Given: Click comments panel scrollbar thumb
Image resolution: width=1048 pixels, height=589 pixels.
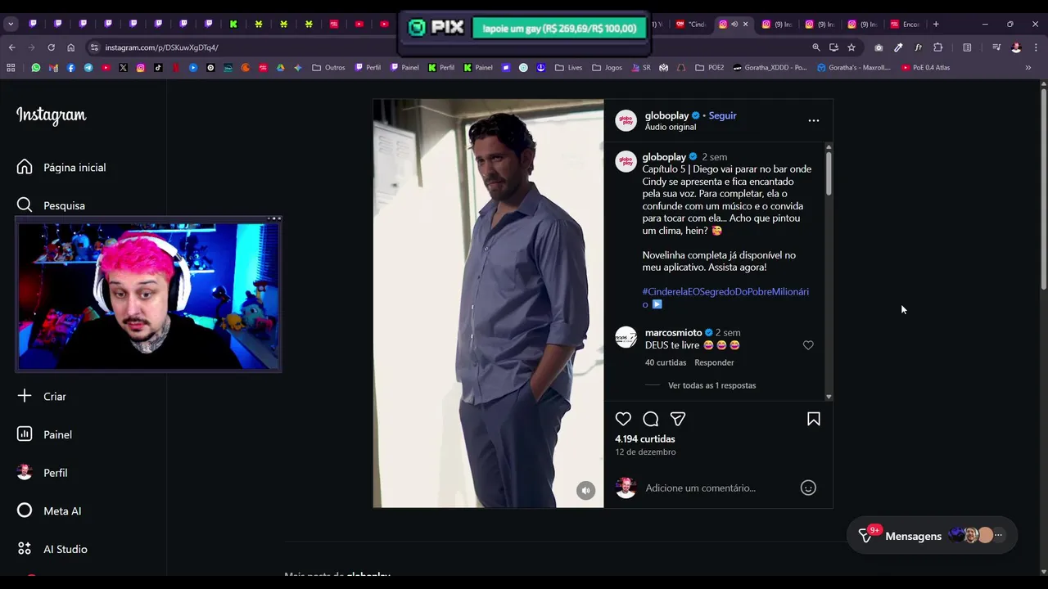Looking at the screenshot, I should (x=829, y=172).
